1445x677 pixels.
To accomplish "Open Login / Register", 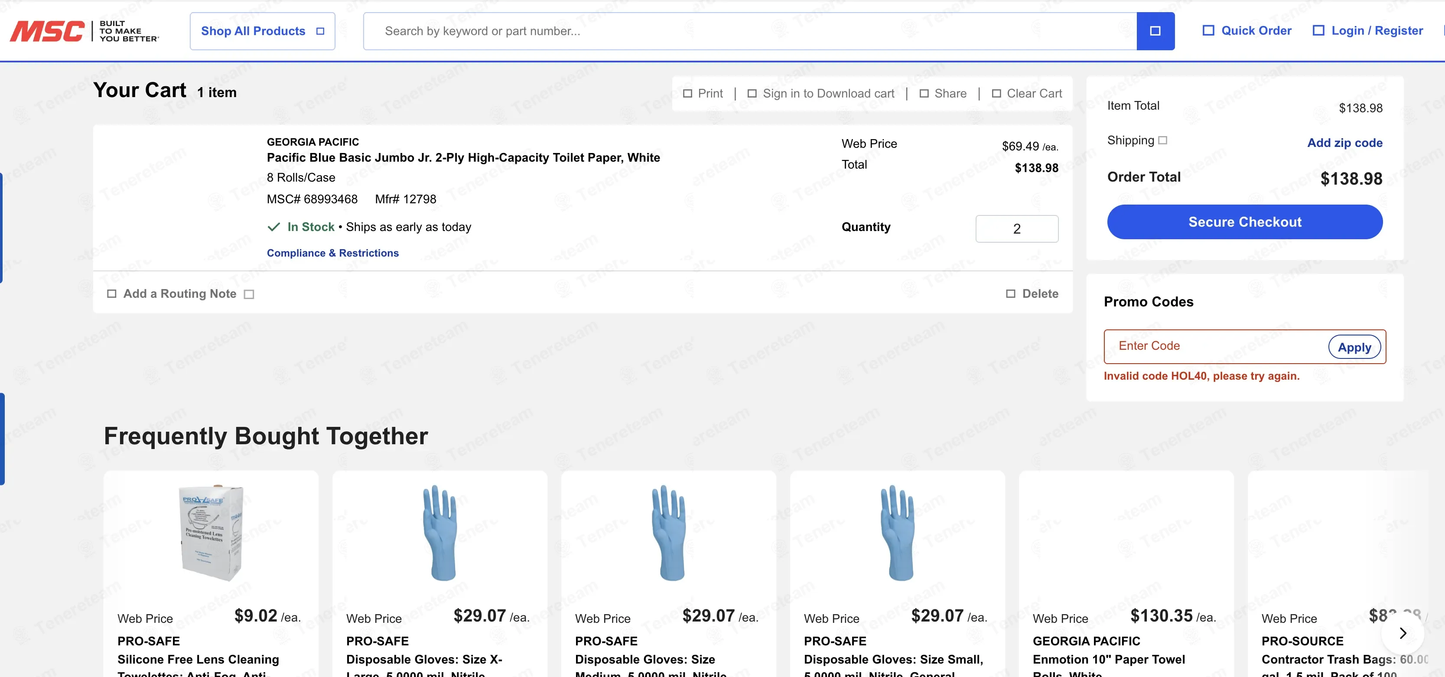I will click(1367, 31).
